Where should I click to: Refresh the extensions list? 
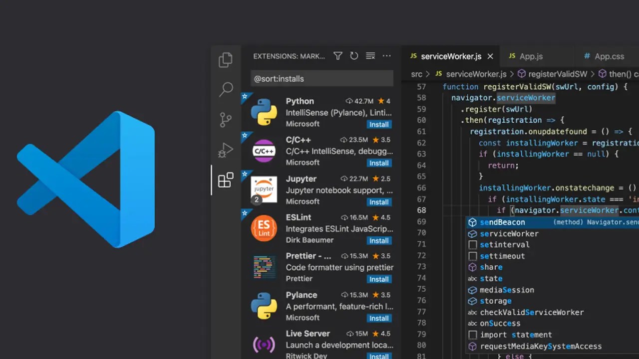point(354,56)
